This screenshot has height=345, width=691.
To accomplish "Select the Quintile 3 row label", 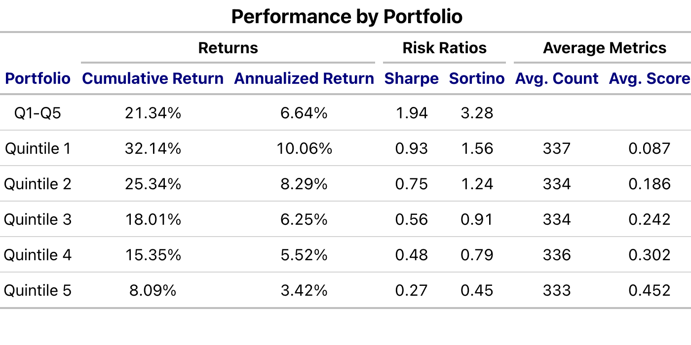I will pos(38,219).
